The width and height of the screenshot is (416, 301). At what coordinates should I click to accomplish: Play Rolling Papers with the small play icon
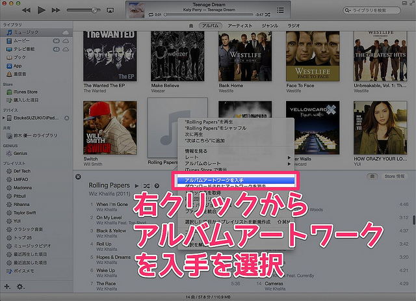pyautogui.click(x=136, y=186)
